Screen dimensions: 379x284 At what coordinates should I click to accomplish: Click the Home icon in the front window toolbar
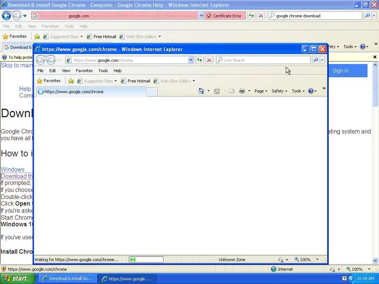pos(201,91)
